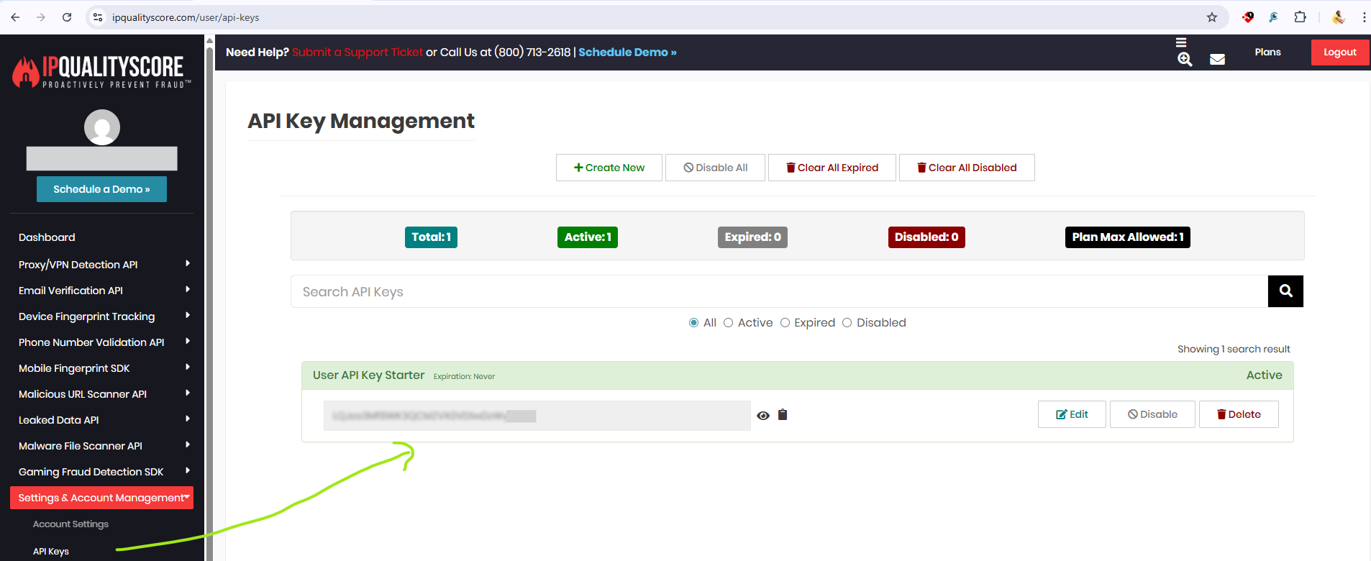This screenshot has width=1371, height=561.
Task: Open Account Settings in sidebar
Action: [70, 524]
